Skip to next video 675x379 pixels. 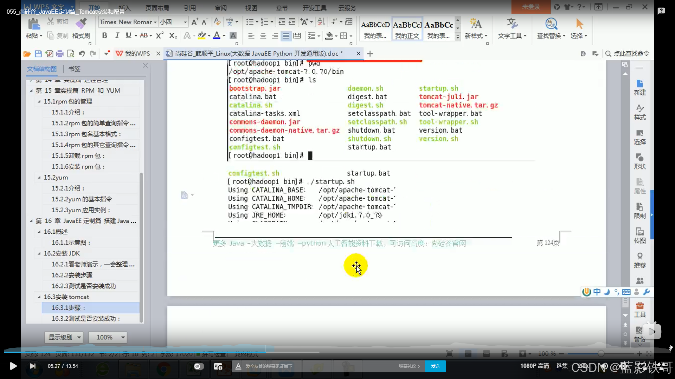(32, 366)
